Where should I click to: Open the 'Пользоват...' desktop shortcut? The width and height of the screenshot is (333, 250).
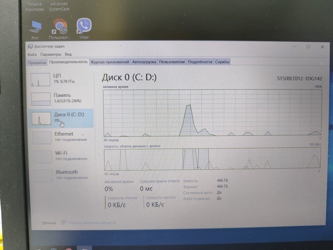pos(60,29)
